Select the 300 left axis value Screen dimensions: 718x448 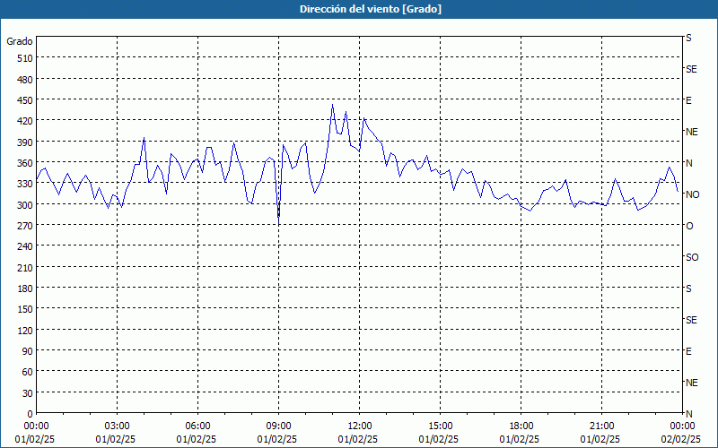pyautogui.click(x=25, y=205)
